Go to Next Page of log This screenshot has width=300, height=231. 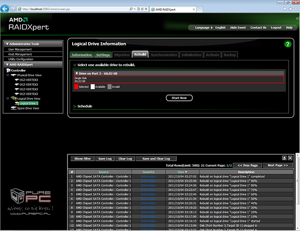pyautogui.click(x=277, y=165)
